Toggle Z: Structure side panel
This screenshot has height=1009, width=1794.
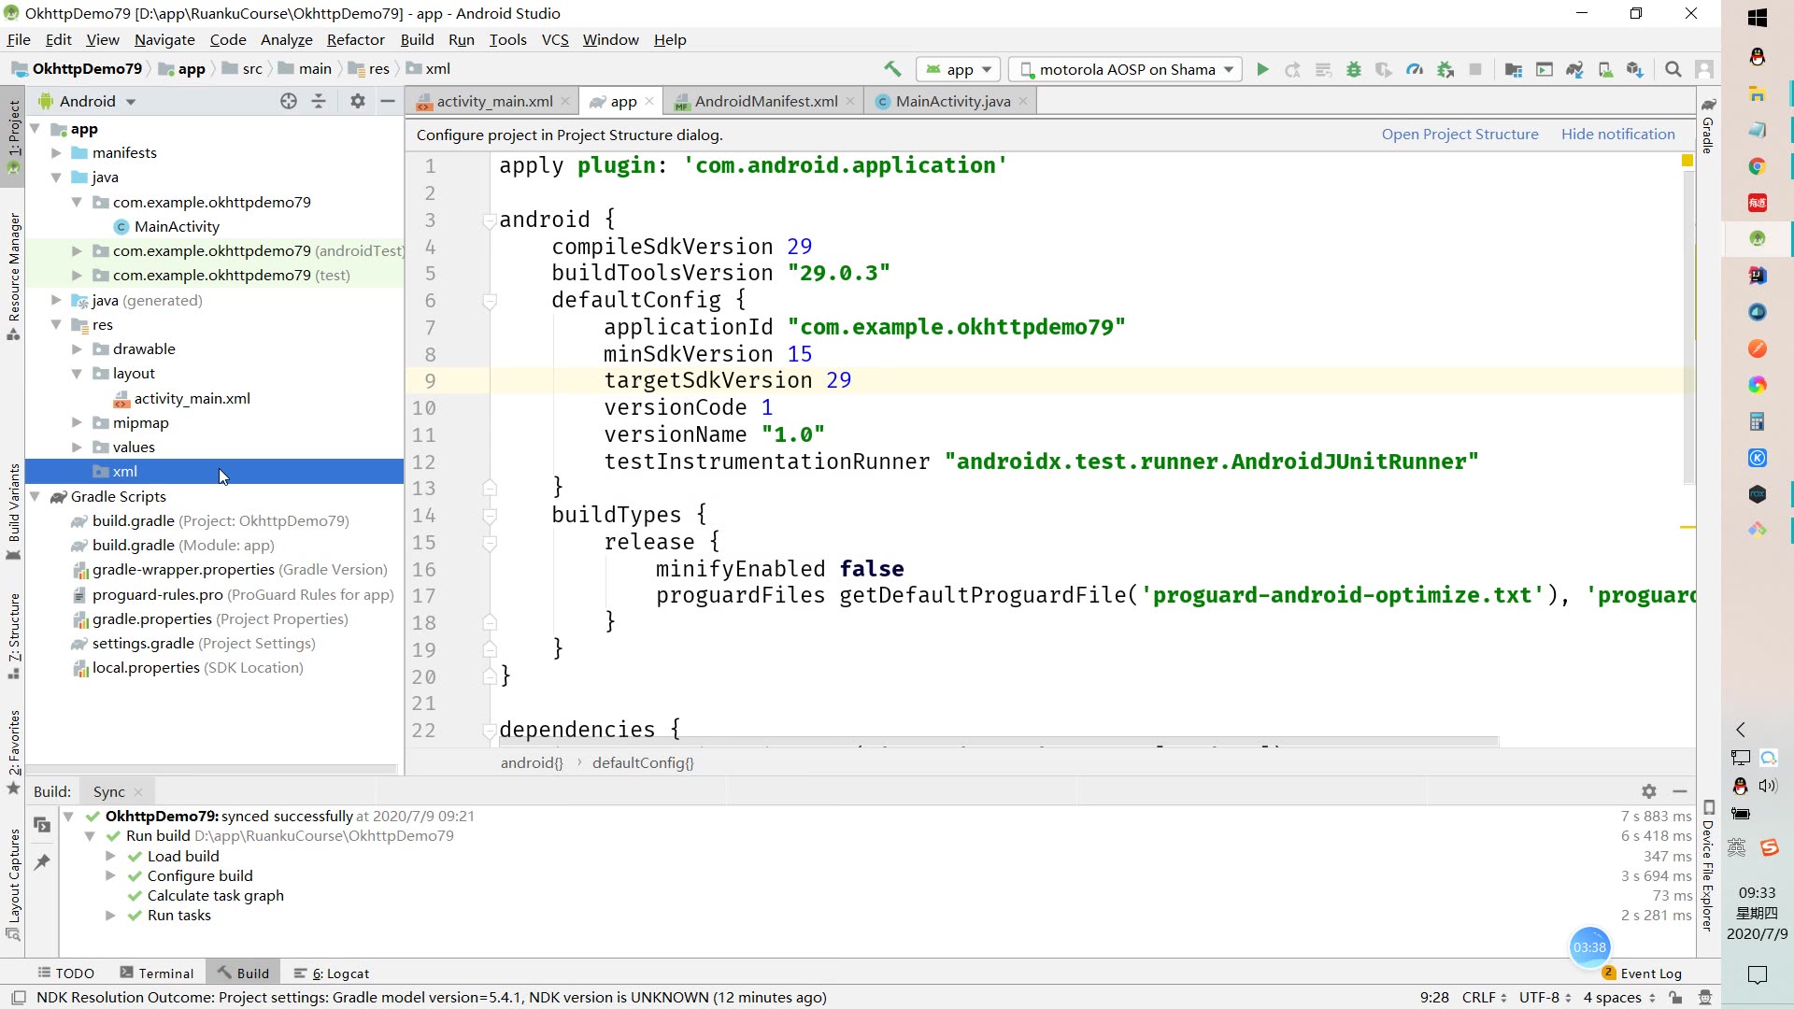coord(13,635)
